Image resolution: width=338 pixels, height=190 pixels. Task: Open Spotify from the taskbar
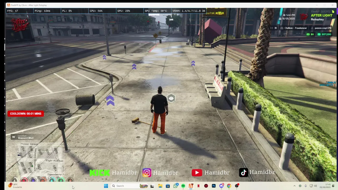(x=183, y=186)
